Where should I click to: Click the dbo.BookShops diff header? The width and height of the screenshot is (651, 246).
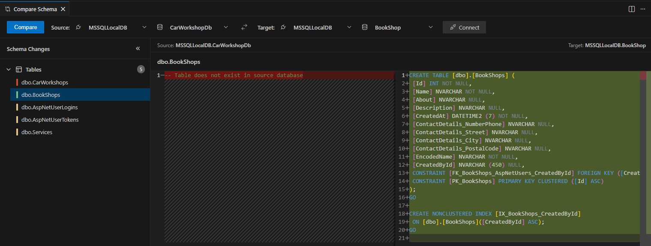pos(179,62)
